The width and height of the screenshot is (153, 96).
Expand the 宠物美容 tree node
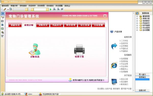137,21
